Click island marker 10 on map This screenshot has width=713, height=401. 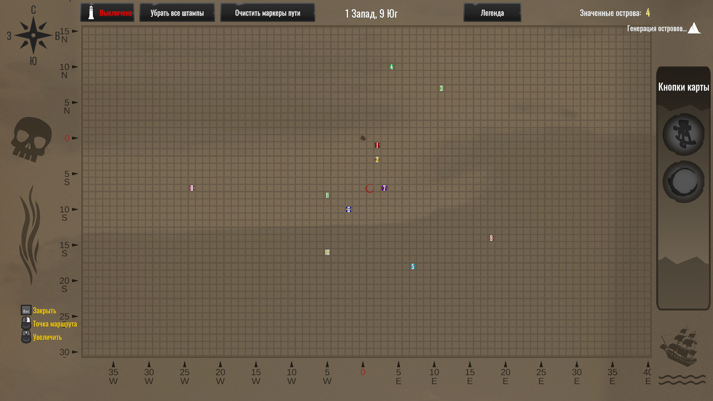[x=327, y=252]
